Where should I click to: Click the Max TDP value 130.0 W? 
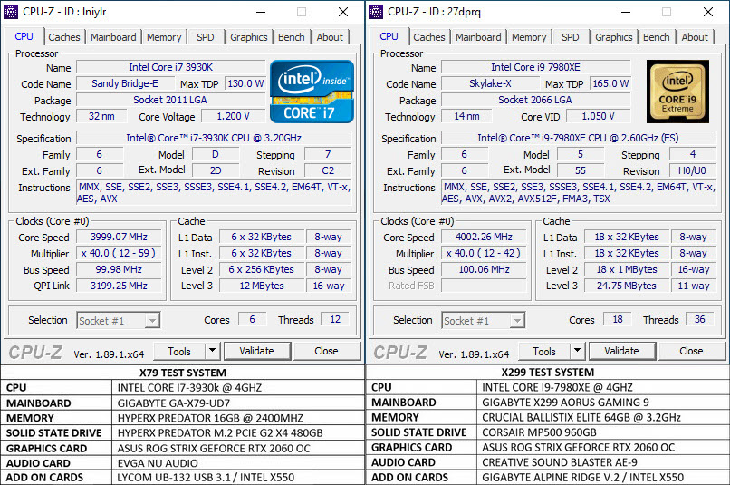pos(245,83)
